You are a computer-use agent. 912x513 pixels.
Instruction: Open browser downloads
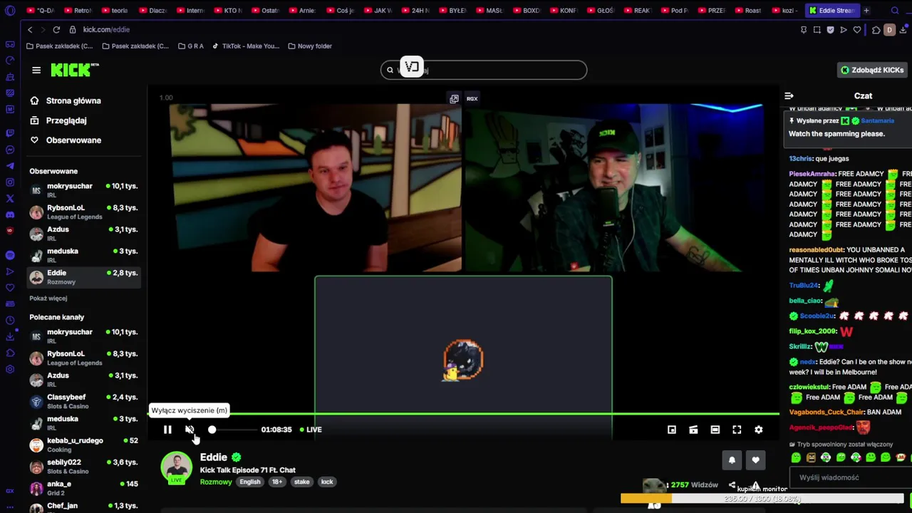(902, 30)
